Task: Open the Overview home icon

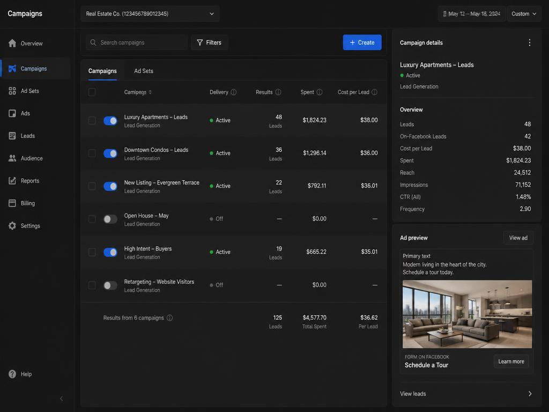Action: pos(12,43)
